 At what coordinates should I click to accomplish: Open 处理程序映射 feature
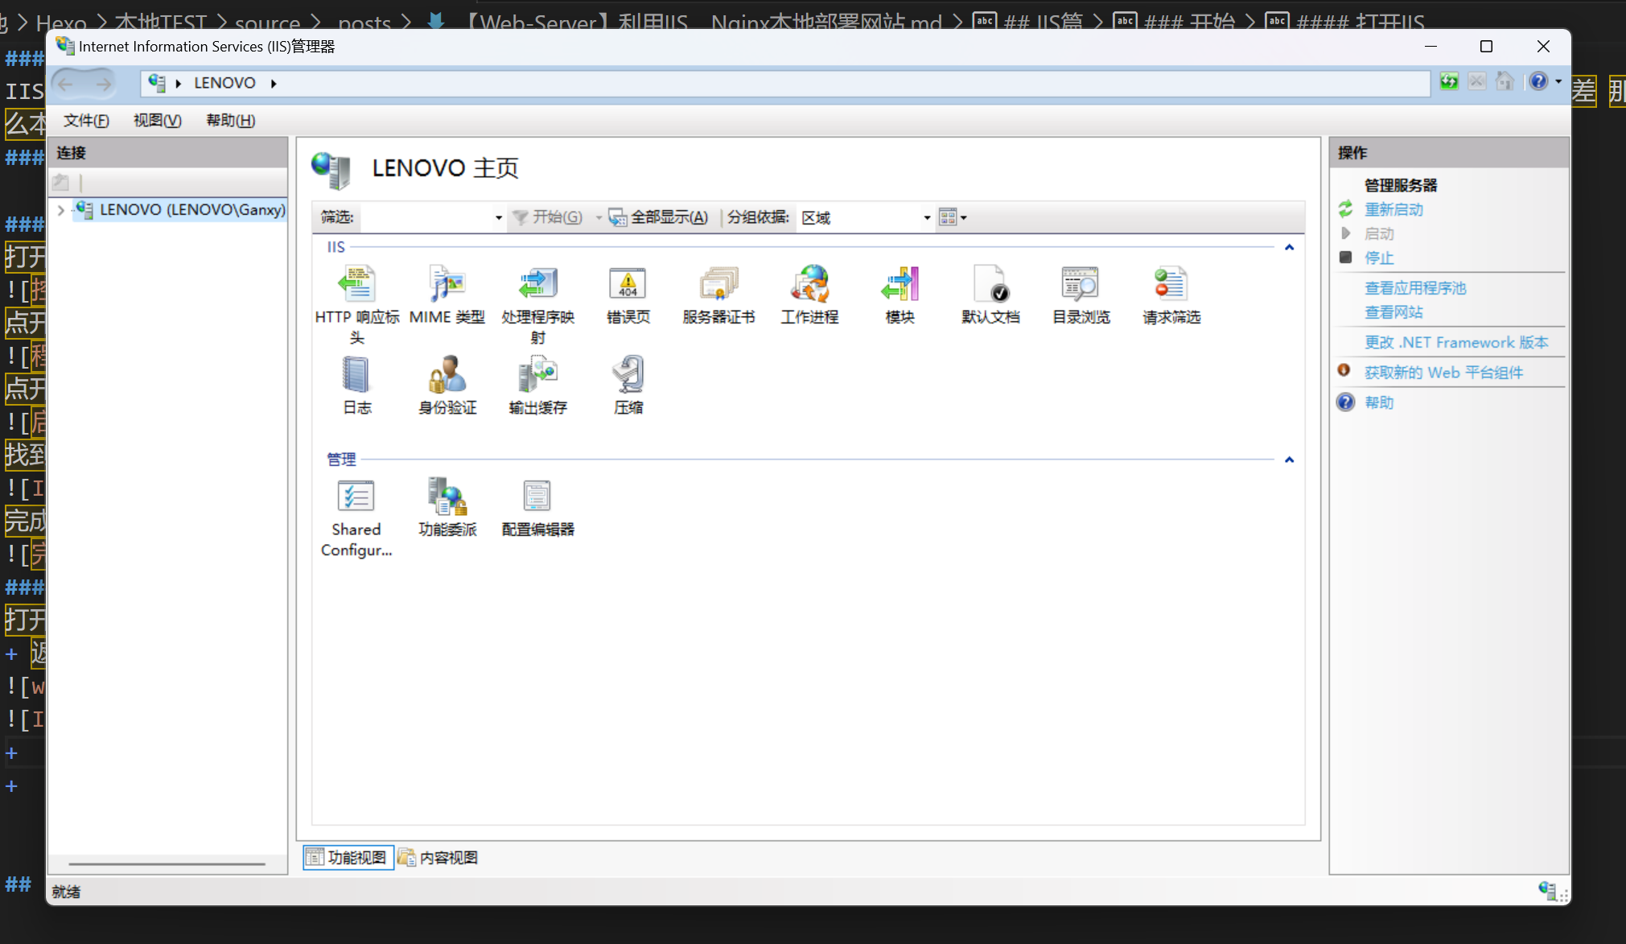coord(537,304)
